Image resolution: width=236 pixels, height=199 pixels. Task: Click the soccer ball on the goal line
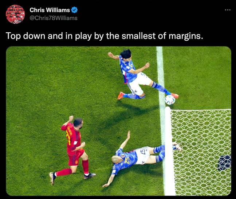click(170, 100)
